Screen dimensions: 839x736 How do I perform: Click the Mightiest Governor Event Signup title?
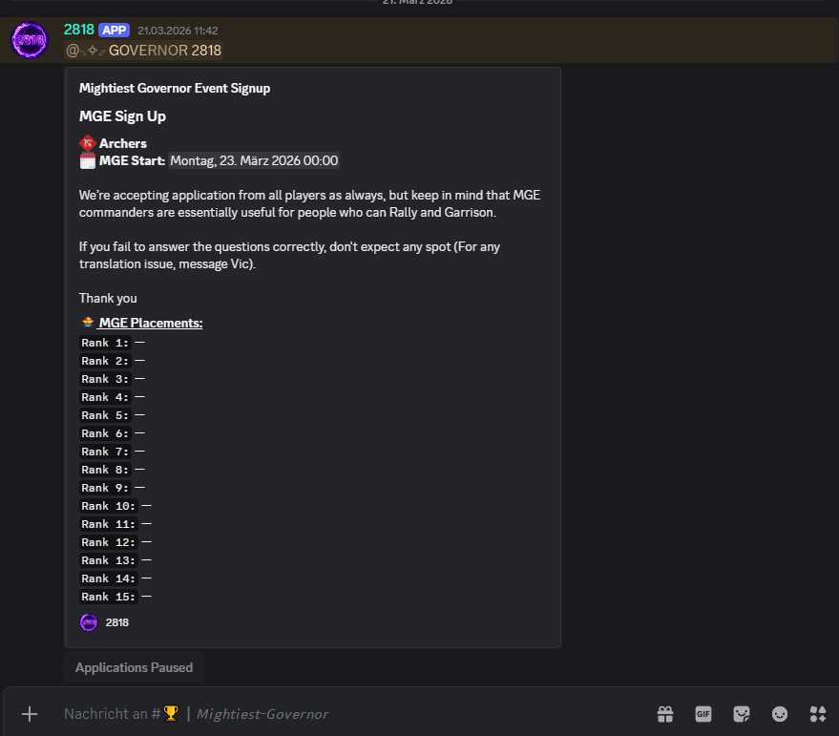tap(175, 88)
